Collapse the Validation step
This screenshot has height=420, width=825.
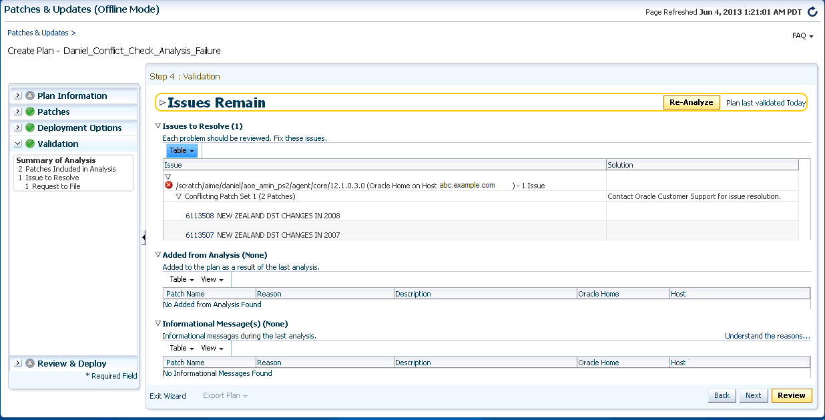pyautogui.click(x=18, y=144)
